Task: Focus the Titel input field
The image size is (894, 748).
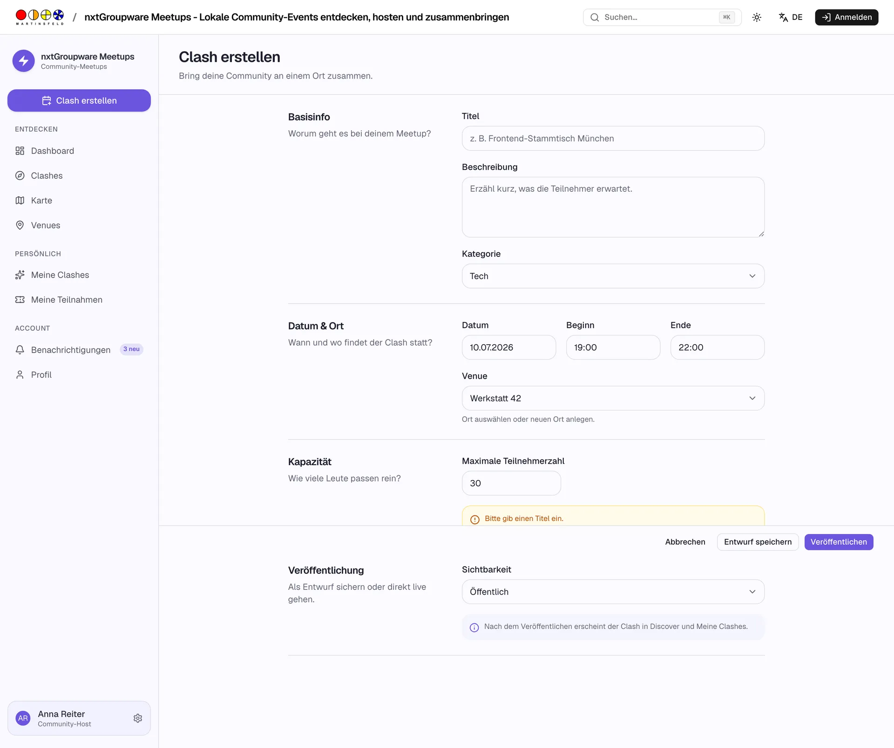Action: click(613, 138)
